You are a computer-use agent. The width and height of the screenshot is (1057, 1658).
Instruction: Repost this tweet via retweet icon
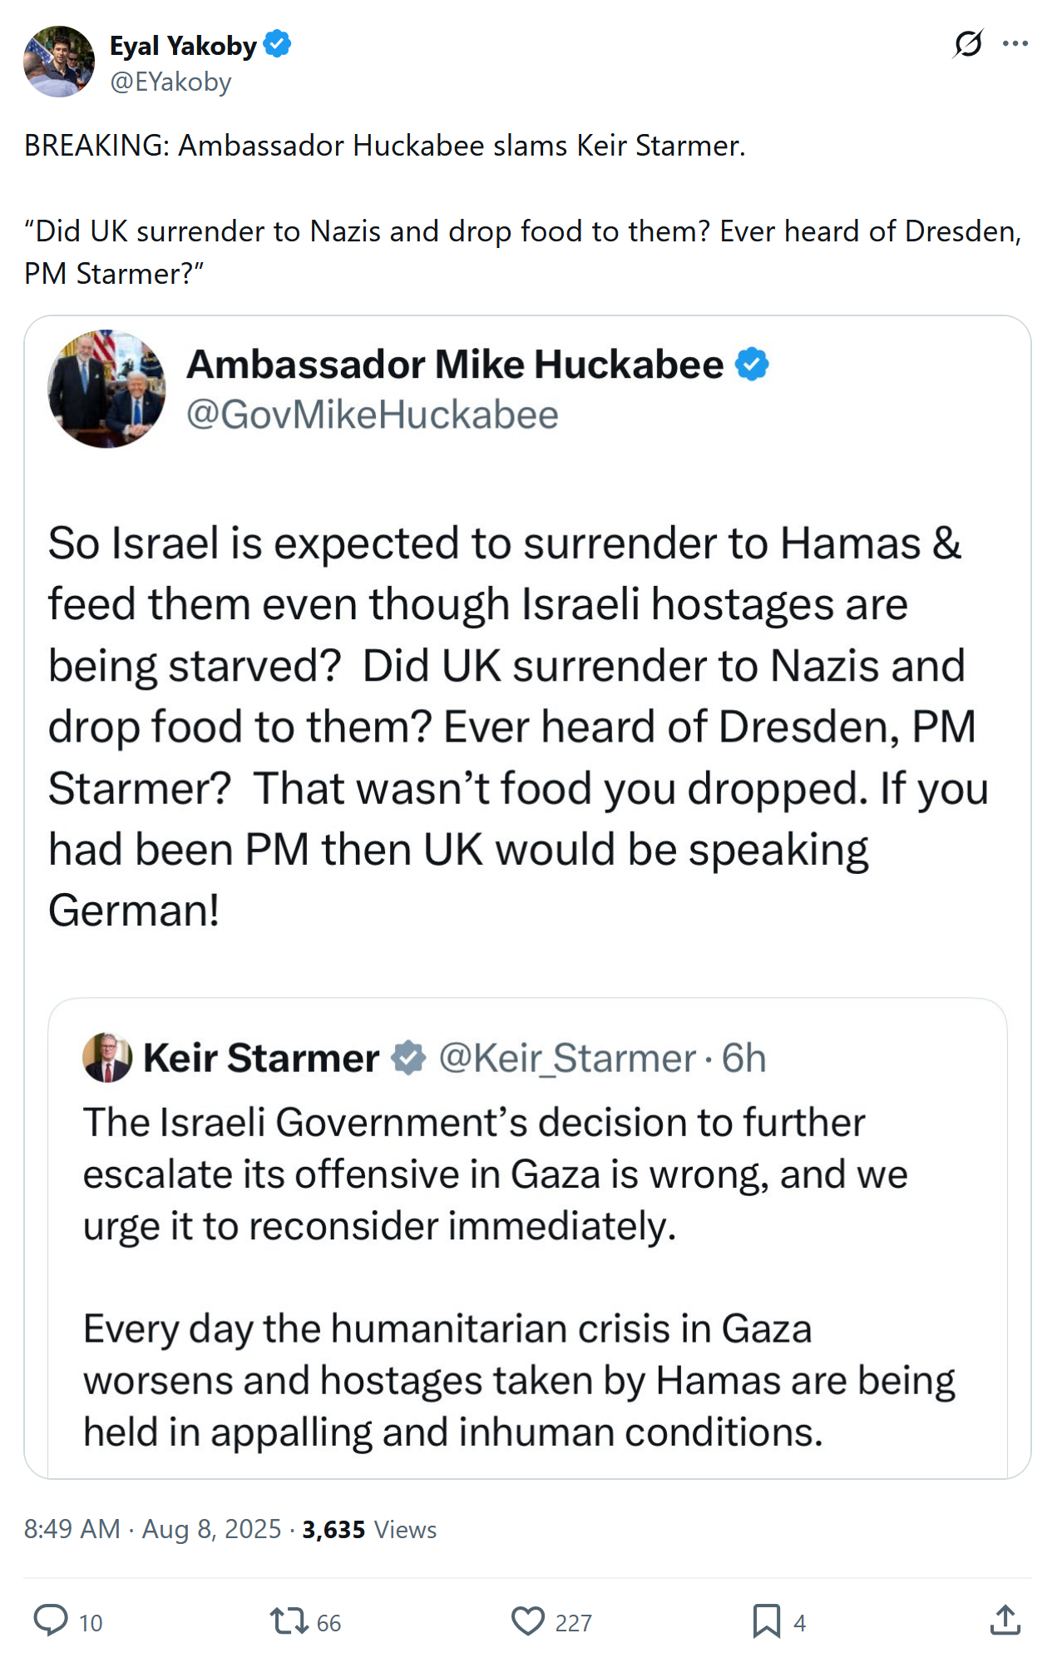point(289,1621)
